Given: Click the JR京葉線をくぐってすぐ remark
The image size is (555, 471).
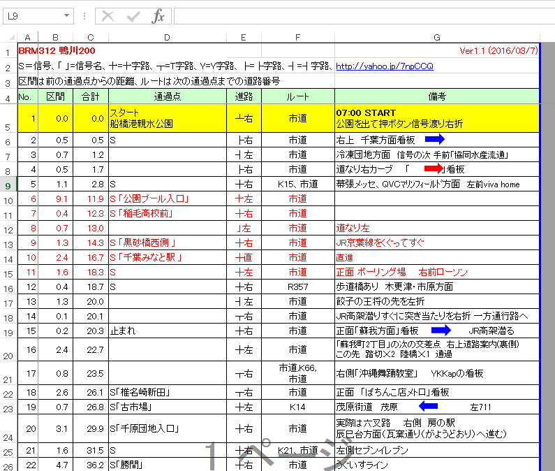Looking at the screenshot, I should point(437,242).
